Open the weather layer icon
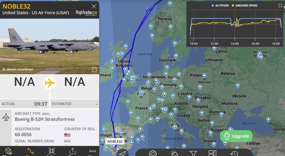285x156 pixels. [x=174, y=153]
